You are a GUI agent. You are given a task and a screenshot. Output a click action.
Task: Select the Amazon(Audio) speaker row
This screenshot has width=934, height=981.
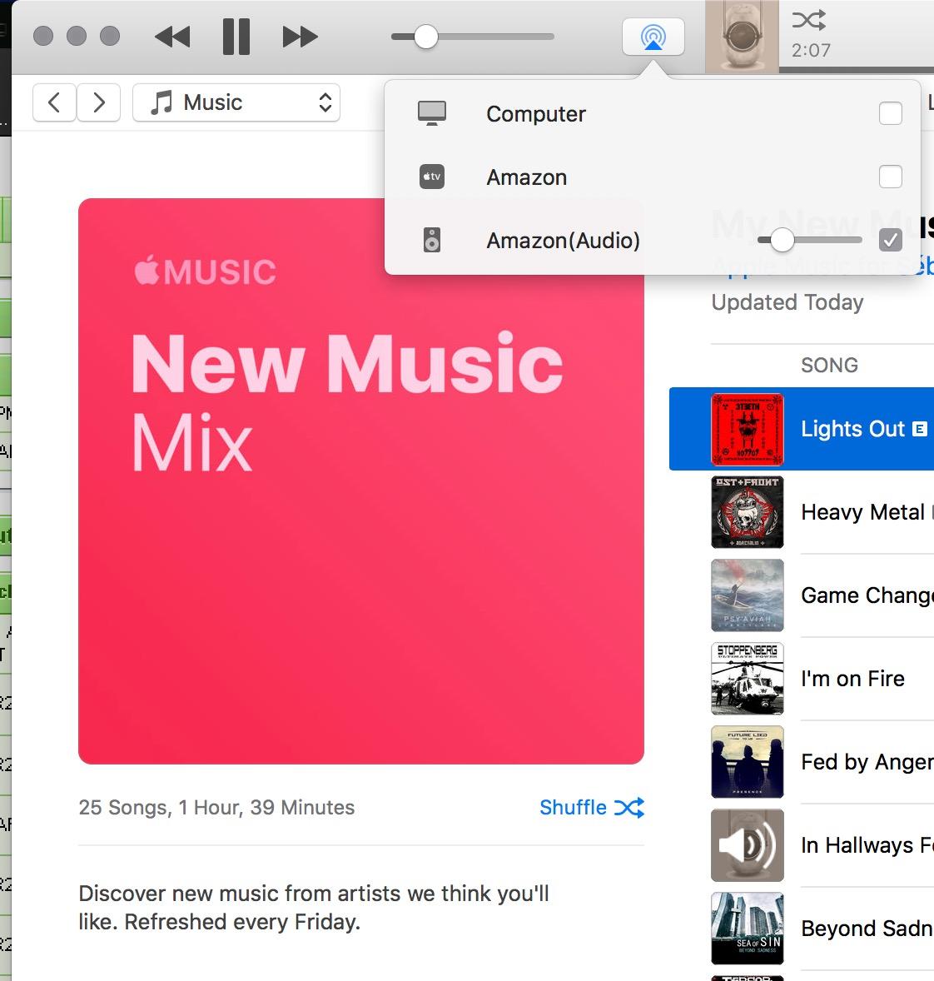coord(653,240)
